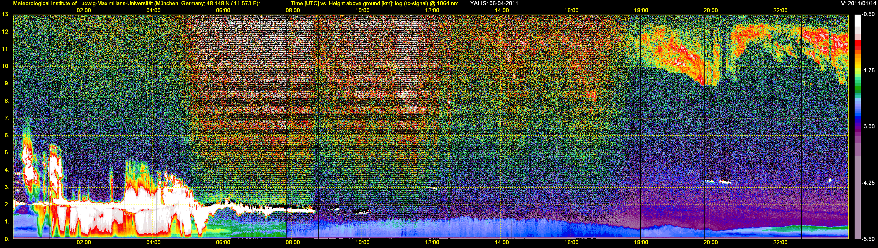Click the 02:00 label on the top time axis
The image size is (878, 248).
point(83,11)
